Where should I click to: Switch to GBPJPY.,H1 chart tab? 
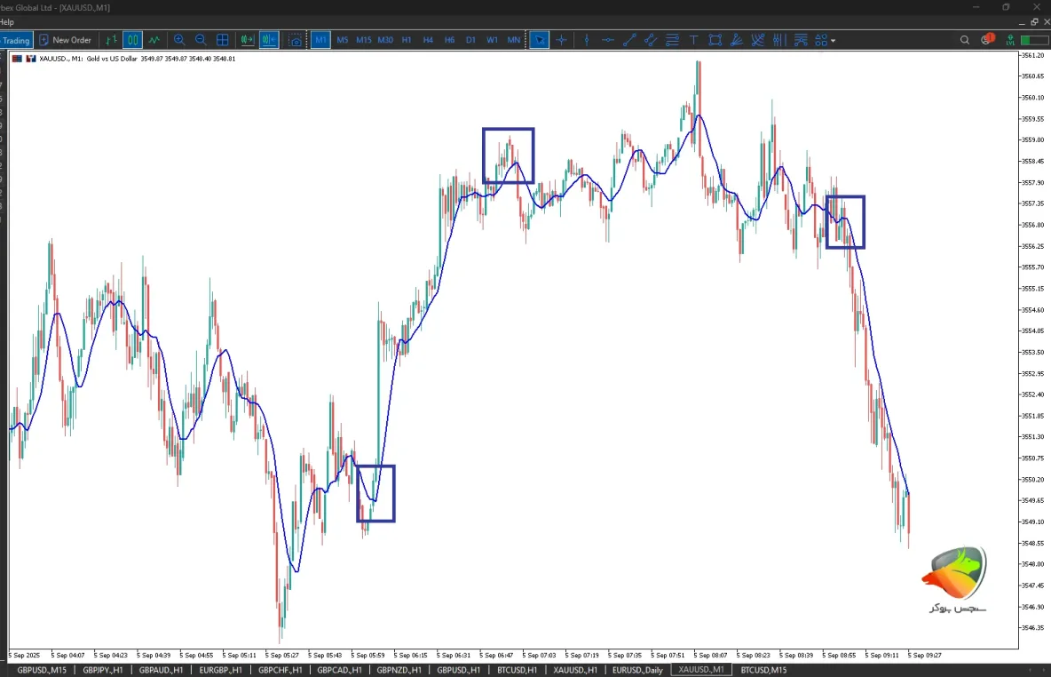(x=103, y=670)
